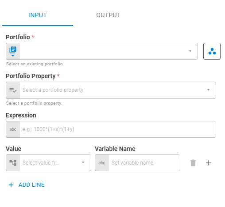
Task: Switch to the OUTPUT tab
Action: [x=109, y=15]
